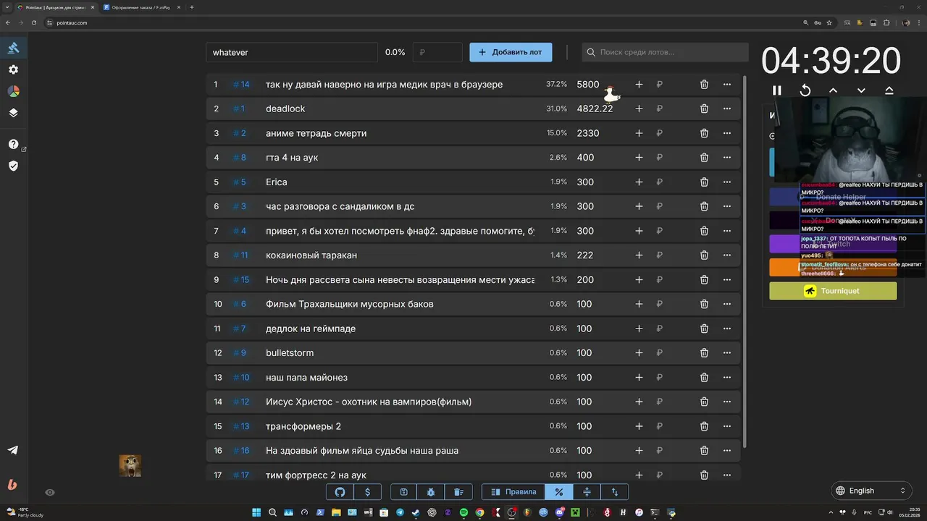The height and width of the screenshot is (521, 927).
Task: Focus the ruble amount input beside 0.0%
Action: tap(437, 52)
